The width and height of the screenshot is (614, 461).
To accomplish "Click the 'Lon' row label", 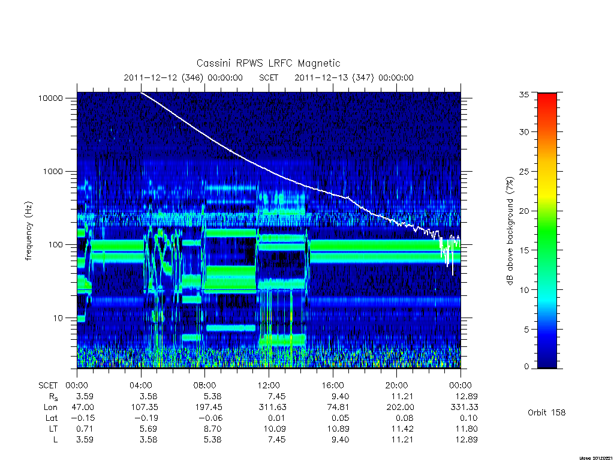I will [x=50, y=408].
